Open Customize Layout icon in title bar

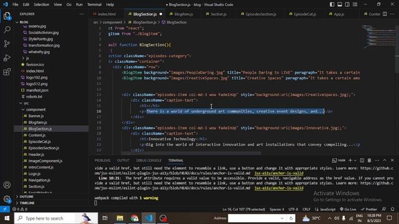[355, 4]
